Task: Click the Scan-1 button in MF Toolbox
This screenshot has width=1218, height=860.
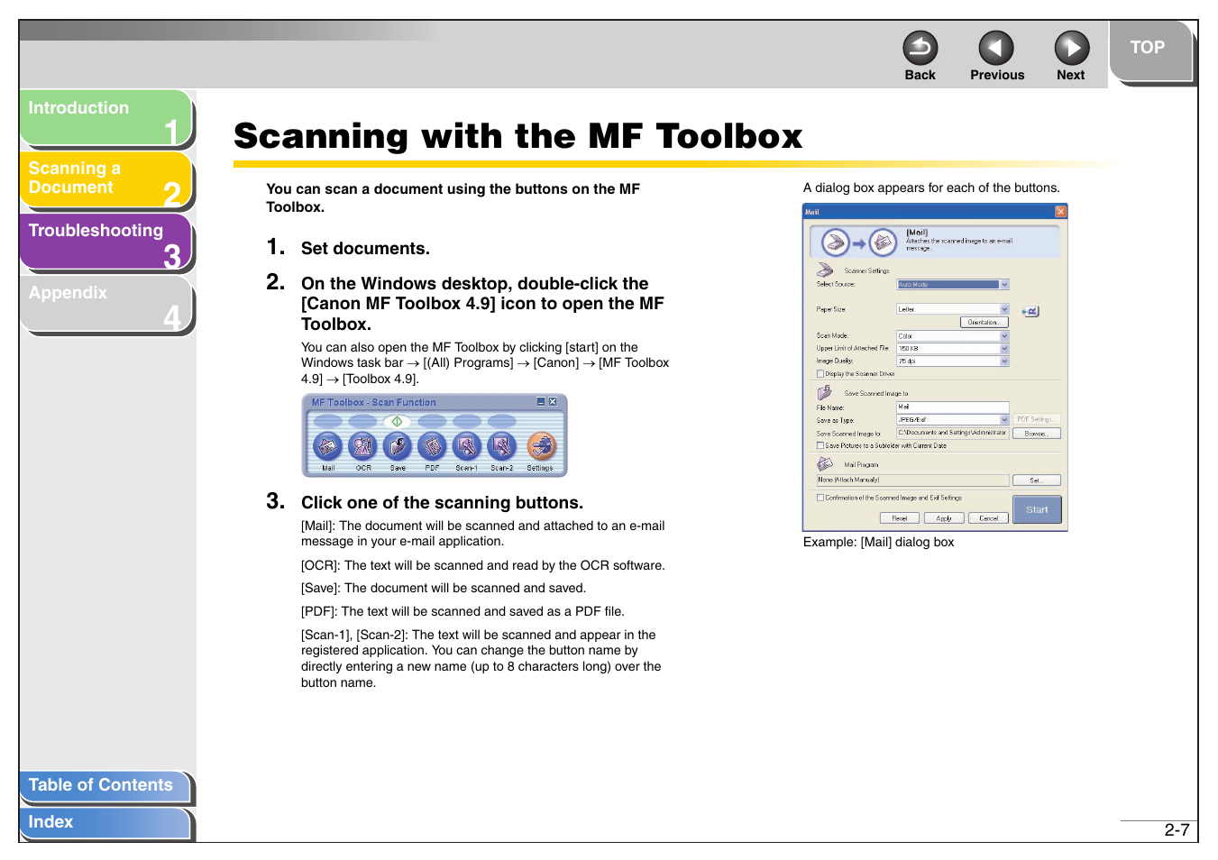Action: pyautogui.click(x=466, y=445)
